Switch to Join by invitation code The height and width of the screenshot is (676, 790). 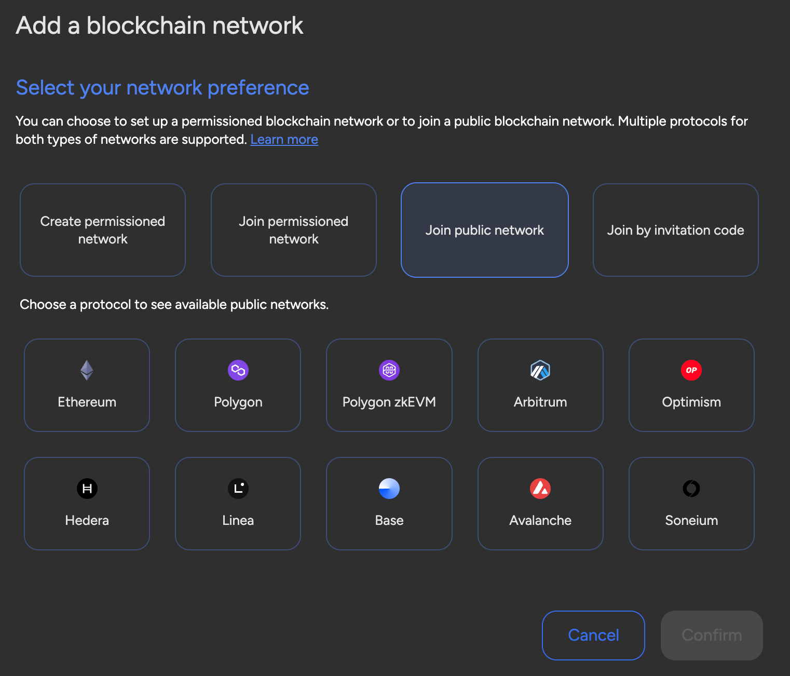coord(676,230)
